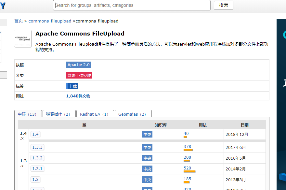Click the 中央 repository badge for 1.3.1

(x=147, y=169)
